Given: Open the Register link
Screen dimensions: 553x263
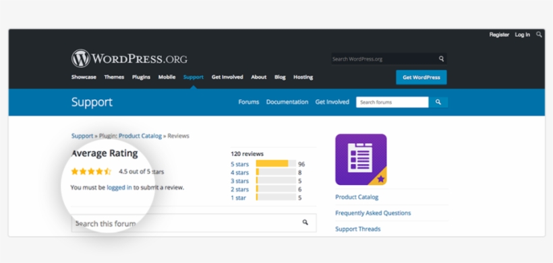Looking at the screenshot, I should pos(499,34).
